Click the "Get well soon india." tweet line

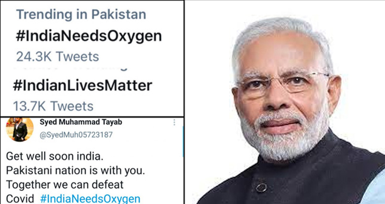(54, 156)
